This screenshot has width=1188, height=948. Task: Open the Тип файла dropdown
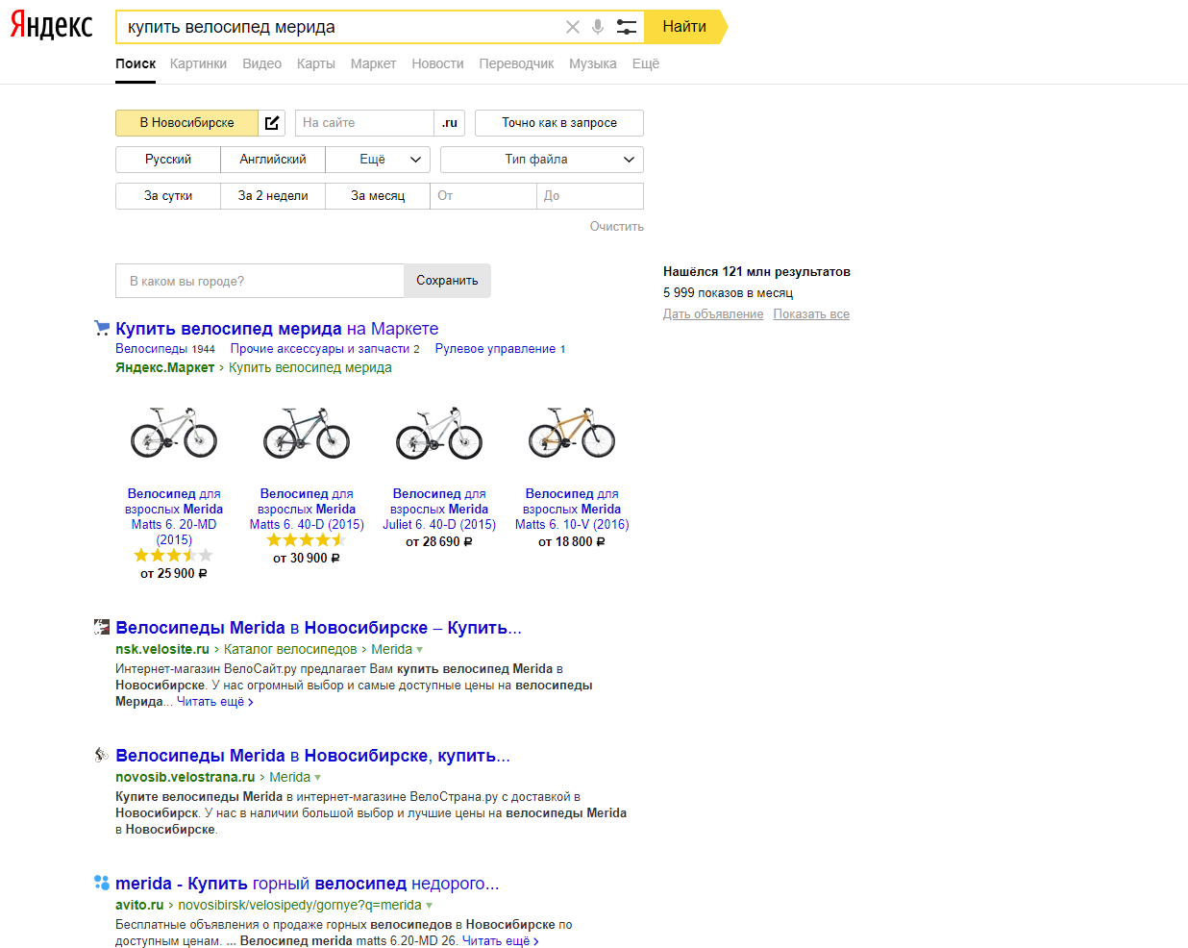(542, 160)
